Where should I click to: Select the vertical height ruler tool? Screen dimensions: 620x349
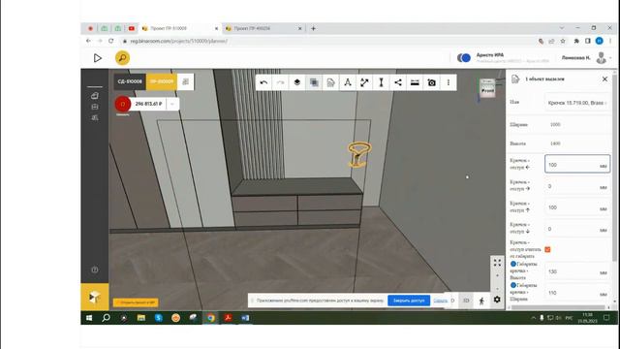pyautogui.click(x=381, y=82)
